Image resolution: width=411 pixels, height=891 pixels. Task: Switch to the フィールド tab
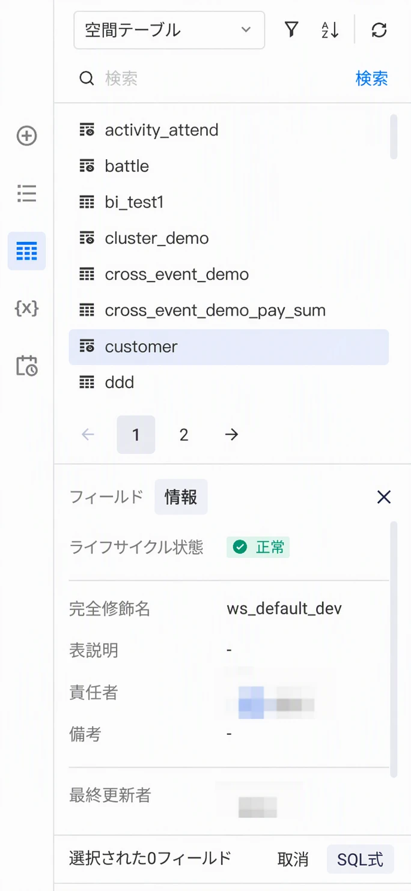pyautogui.click(x=106, y=497)
